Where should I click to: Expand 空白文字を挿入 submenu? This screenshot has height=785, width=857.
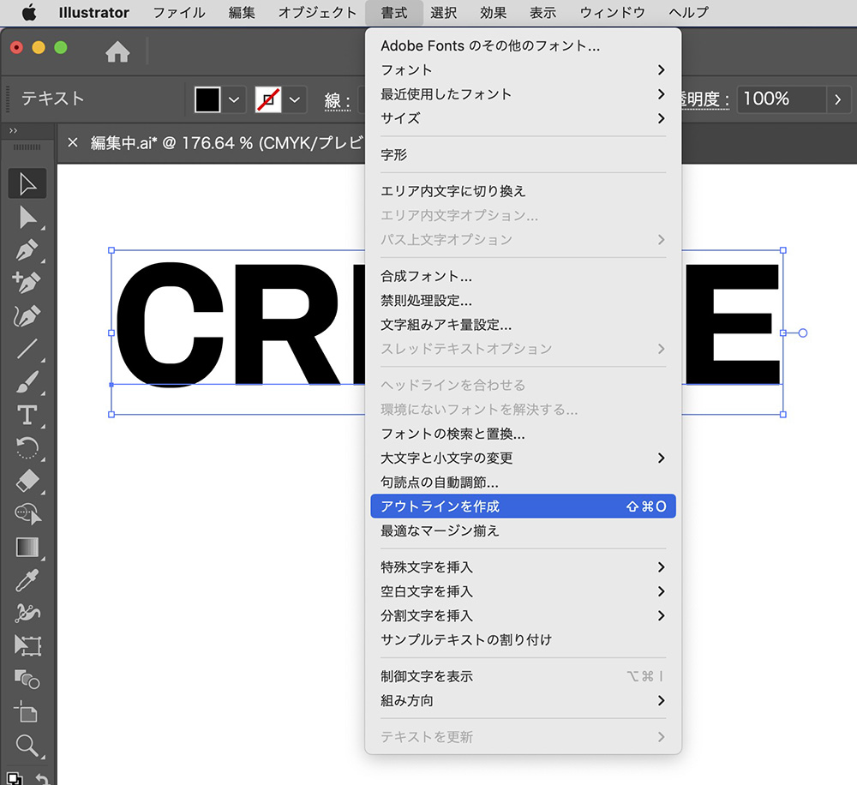(523, 591)
